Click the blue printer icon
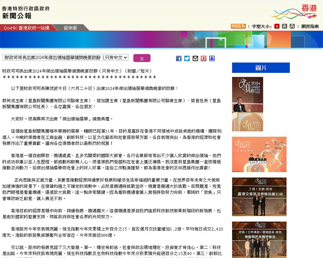Image resolution: width=323 pixels, height=258 pixels. pos(212,58)
